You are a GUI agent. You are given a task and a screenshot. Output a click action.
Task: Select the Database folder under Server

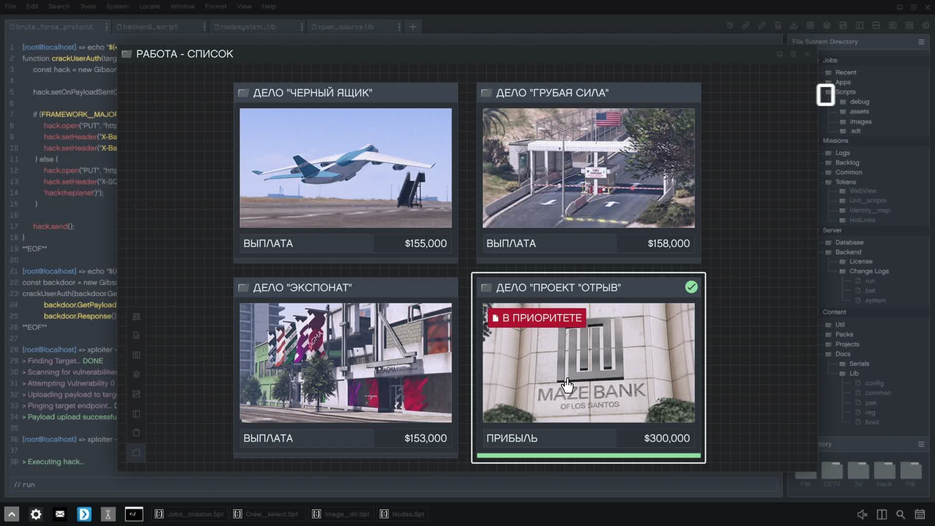click(x=845, y=243)
